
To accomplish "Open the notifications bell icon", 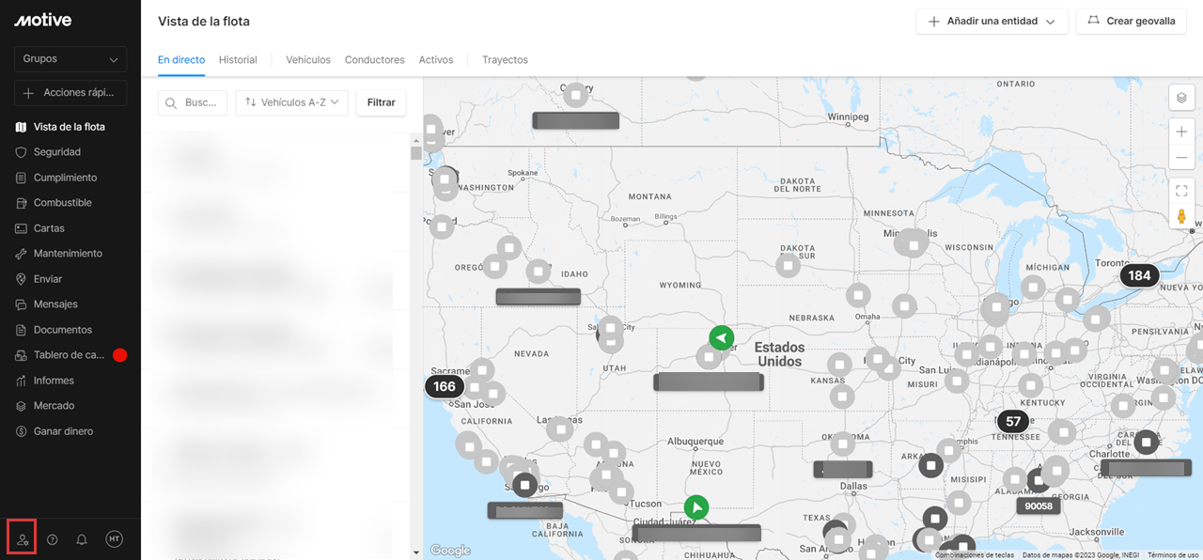I will pos(82,539).
